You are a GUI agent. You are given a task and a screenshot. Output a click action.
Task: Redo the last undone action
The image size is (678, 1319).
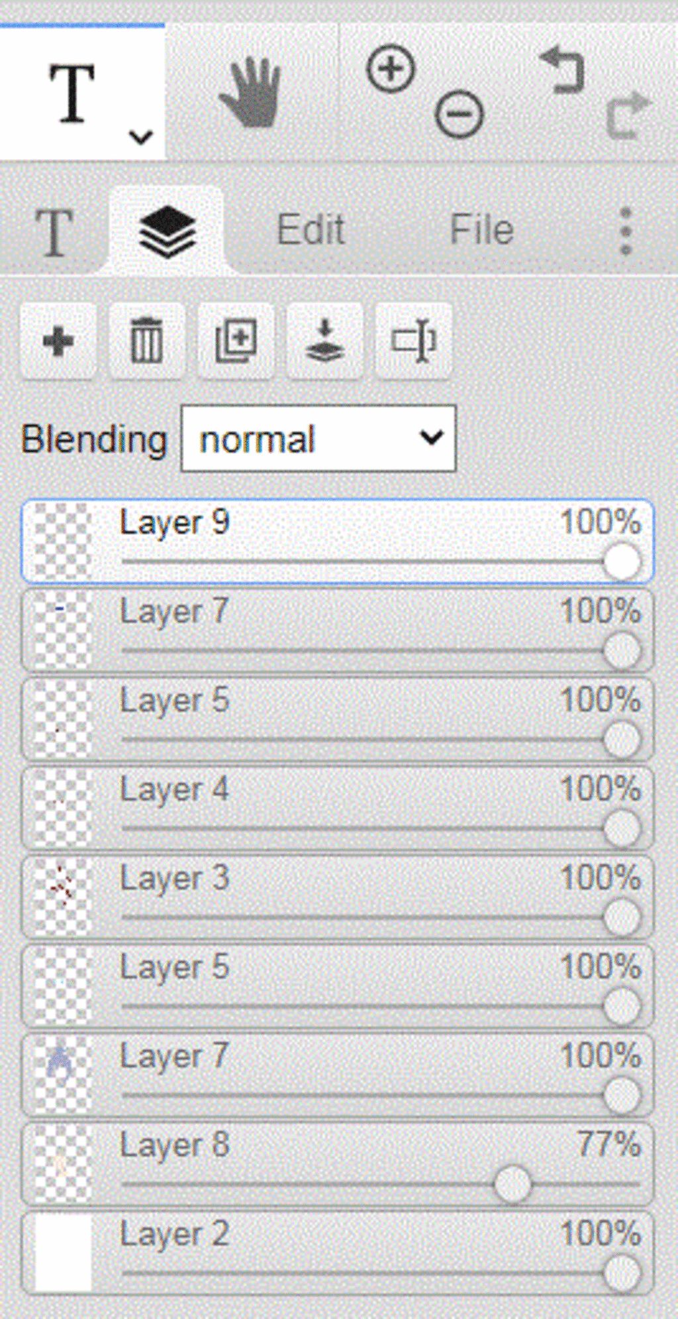[x=627, y=115]
